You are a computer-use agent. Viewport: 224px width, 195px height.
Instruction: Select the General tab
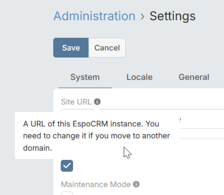(194, 77)
